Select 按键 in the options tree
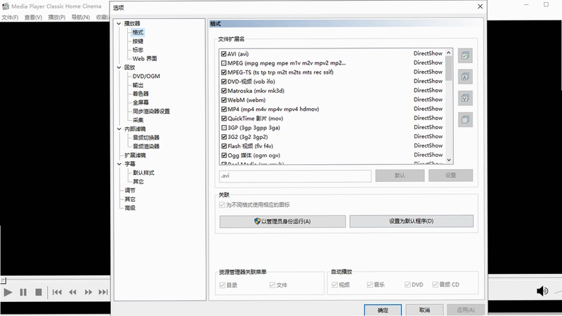Image resolution: width=562 pixels, height=316 pixels. [x=138, y=41]
